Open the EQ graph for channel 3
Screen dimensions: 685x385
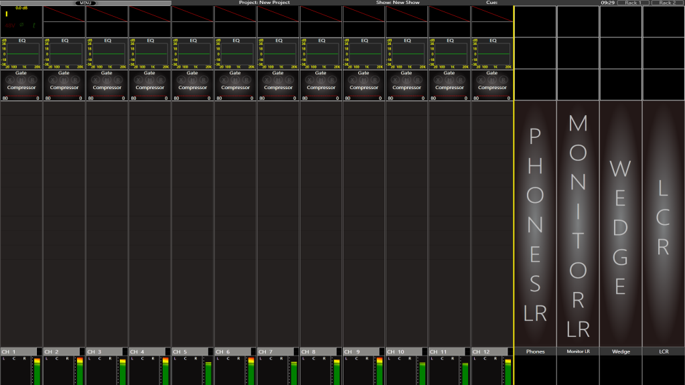coord(107,54)
